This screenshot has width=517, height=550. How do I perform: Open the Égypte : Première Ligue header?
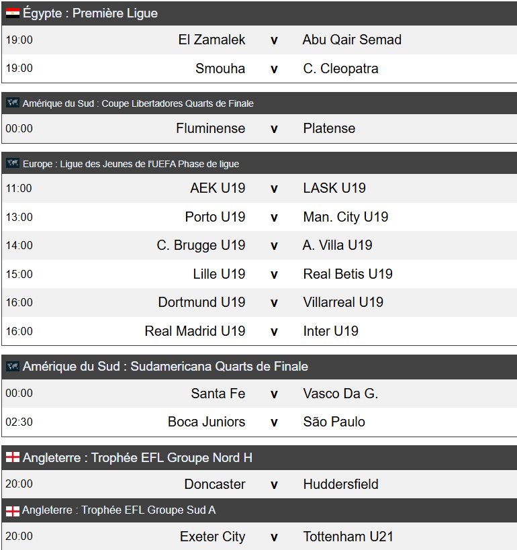(x=259, y=13)
